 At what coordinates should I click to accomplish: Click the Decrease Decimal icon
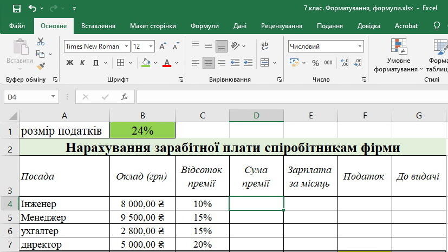coord(358,63)
